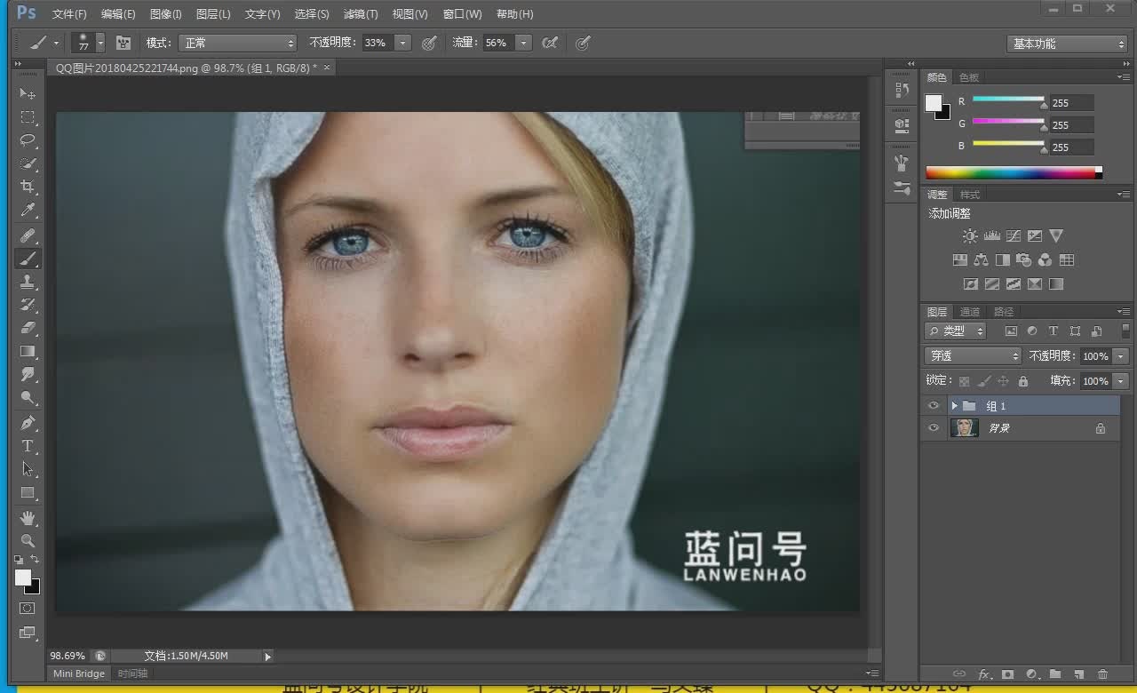Image resolution: width=1137 pixels, height=693 pixels.
Task: Add Levels adjustment layer
Action: pyautogui.click(x=992, y=236)
